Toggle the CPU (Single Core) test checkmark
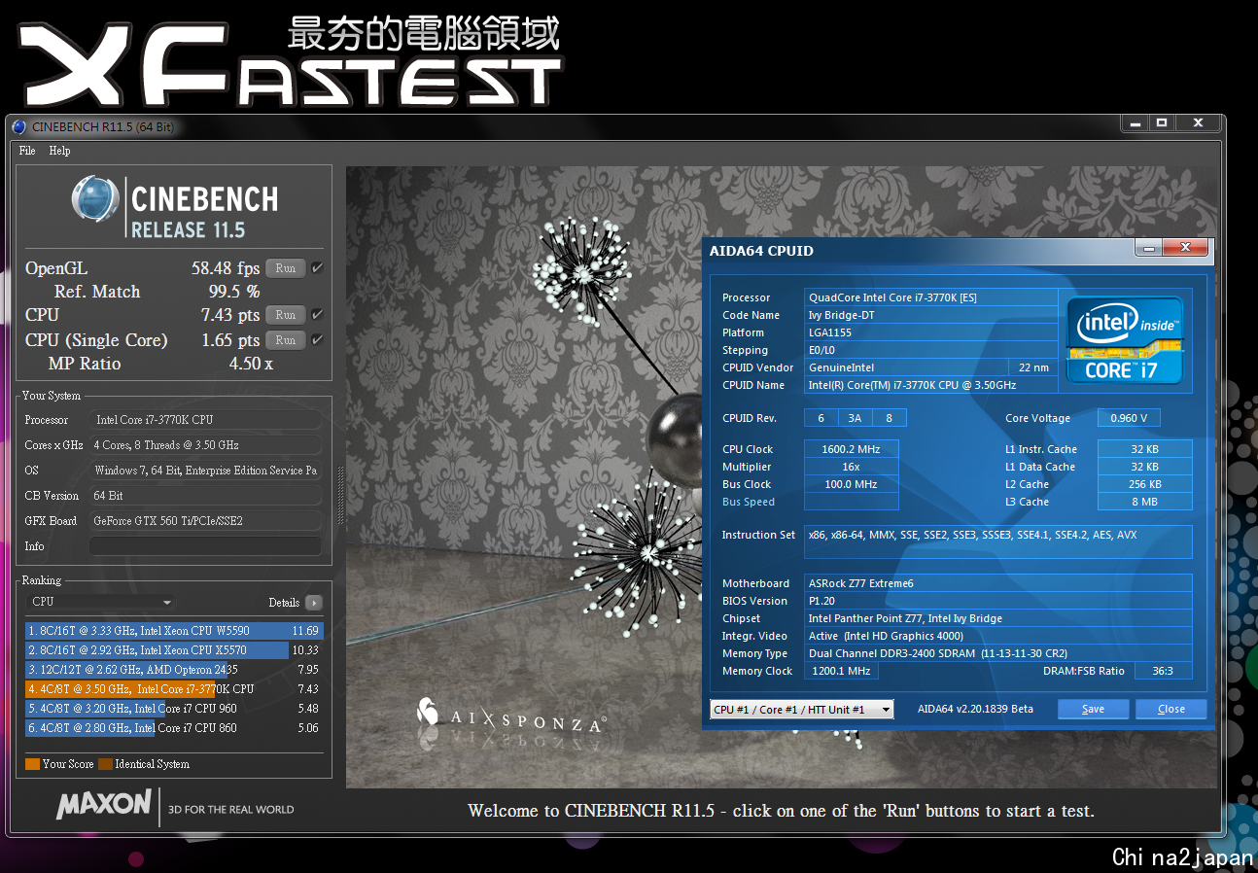 click(317, 340)
